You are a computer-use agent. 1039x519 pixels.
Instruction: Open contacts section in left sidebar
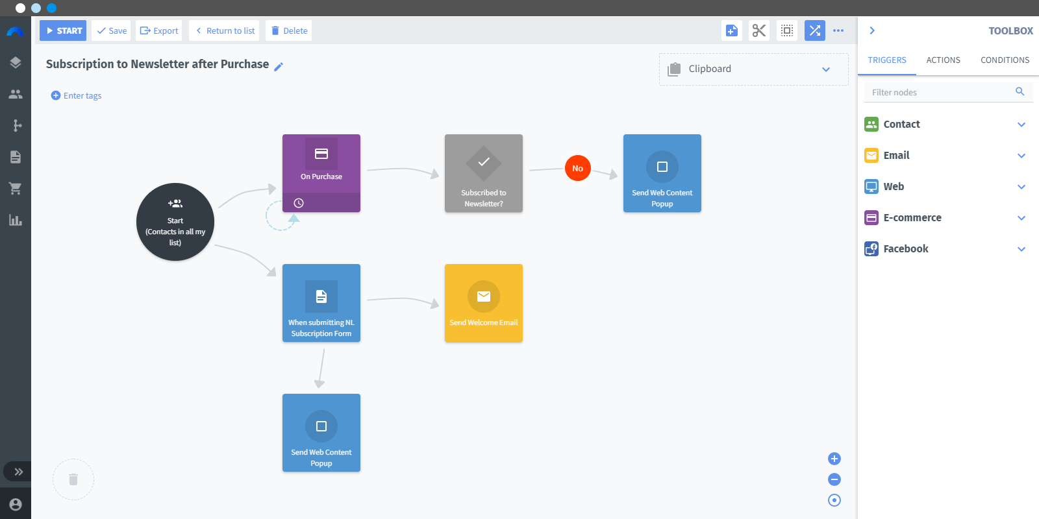click(16, 94)
